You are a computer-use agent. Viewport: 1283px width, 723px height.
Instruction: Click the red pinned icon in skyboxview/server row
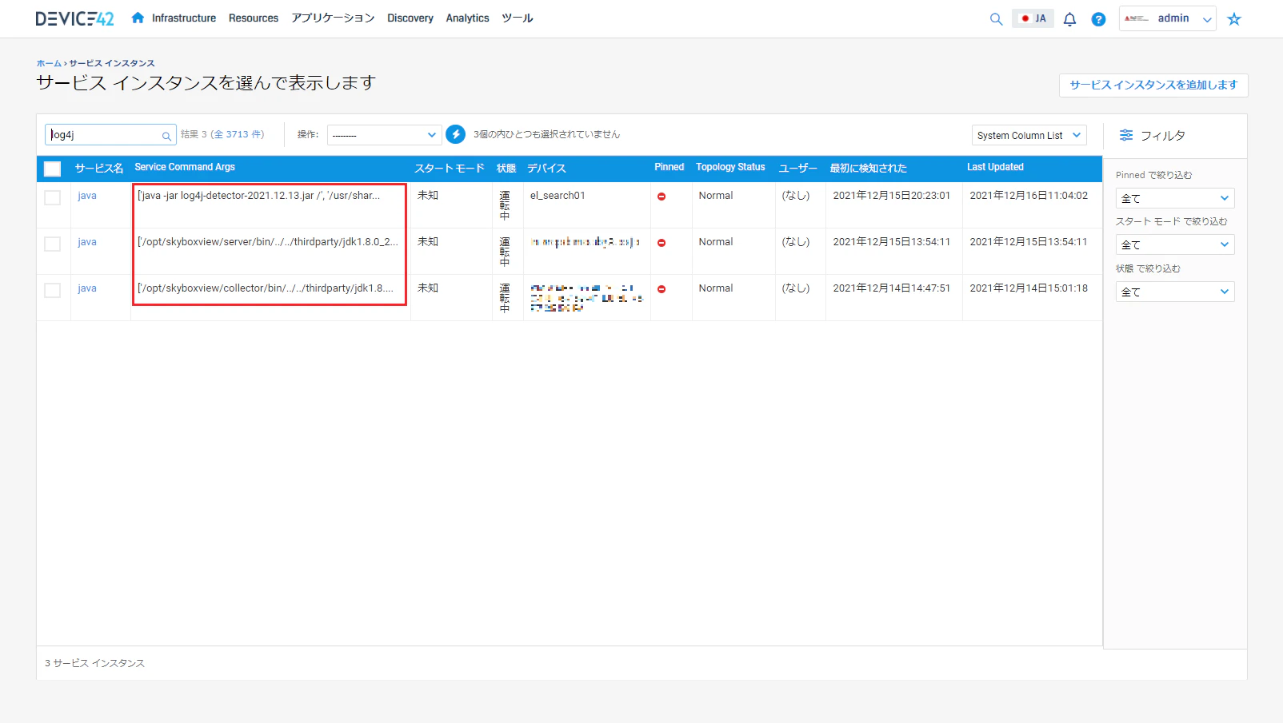[661, 243]
